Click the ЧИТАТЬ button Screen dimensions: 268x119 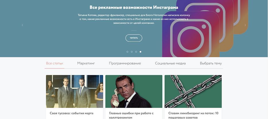pyautogui.click(x=134, y=38)
